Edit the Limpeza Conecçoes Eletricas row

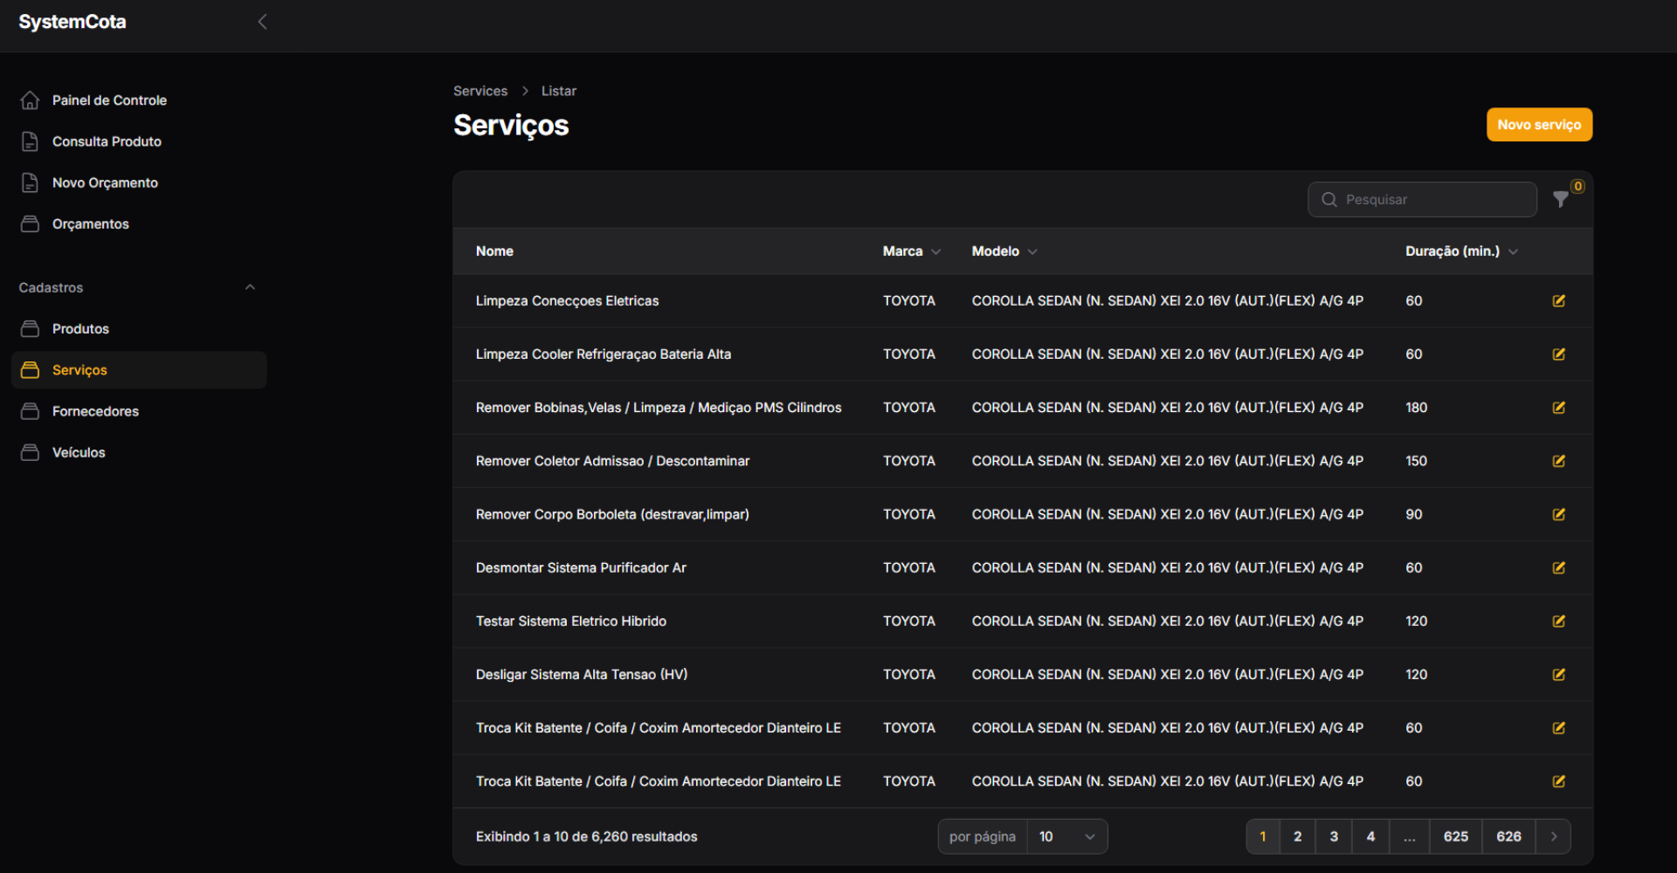tap(1558, 301)
